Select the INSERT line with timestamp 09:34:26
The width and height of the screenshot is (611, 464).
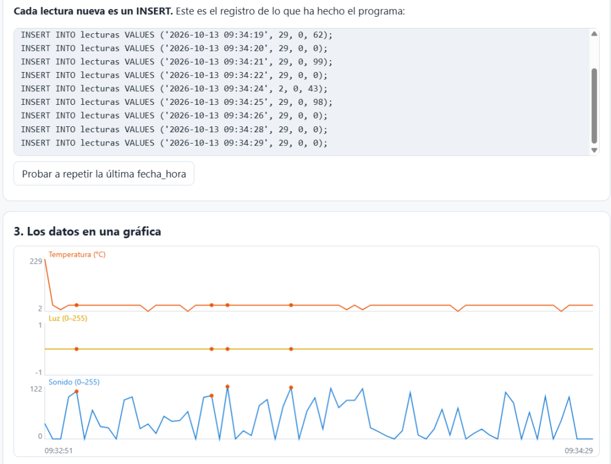(174, 116)
